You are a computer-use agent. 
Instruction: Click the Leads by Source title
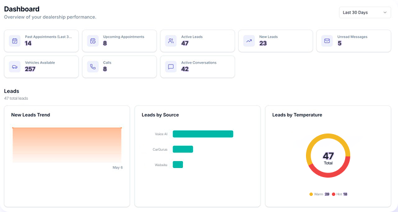(x=160, y=115)
